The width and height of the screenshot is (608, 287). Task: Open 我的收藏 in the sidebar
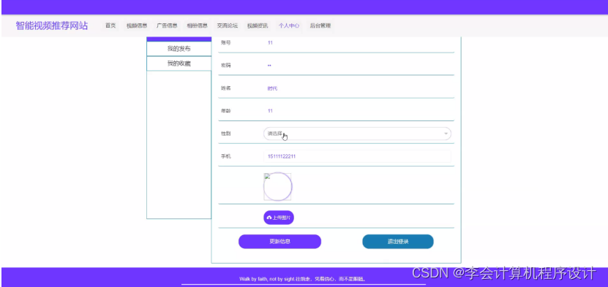tap(179, 64)
